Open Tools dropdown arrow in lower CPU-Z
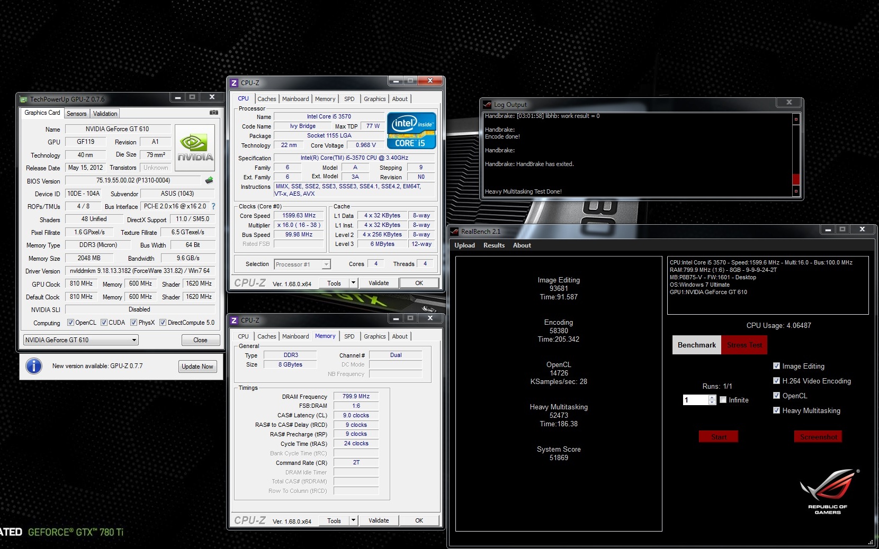 pyautogui.click(x=353, y=520)
